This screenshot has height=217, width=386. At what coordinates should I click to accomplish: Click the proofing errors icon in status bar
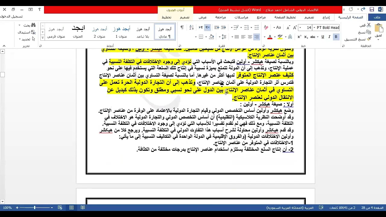[x=321, y=208]
